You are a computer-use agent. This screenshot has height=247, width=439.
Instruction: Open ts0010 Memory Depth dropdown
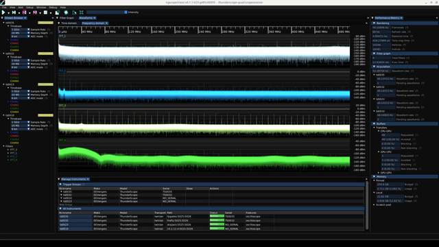click(x=20, y=126)
